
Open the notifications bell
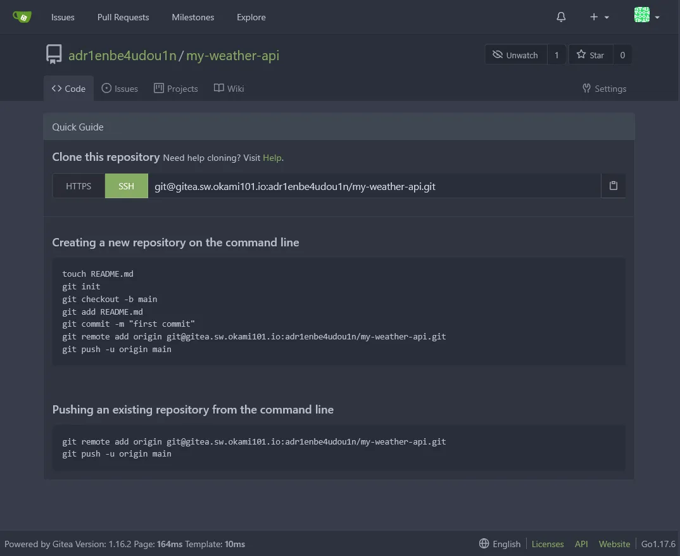pyautogui.click(x=560, y=17)
